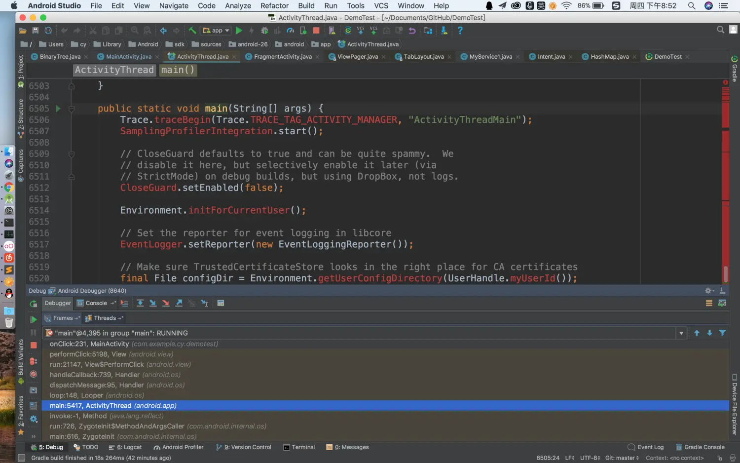Image resolution: width=740 pixels, height=463 pixels.
Task: Toggle the frames filter funnel icon
Action: tap(722, 333)
